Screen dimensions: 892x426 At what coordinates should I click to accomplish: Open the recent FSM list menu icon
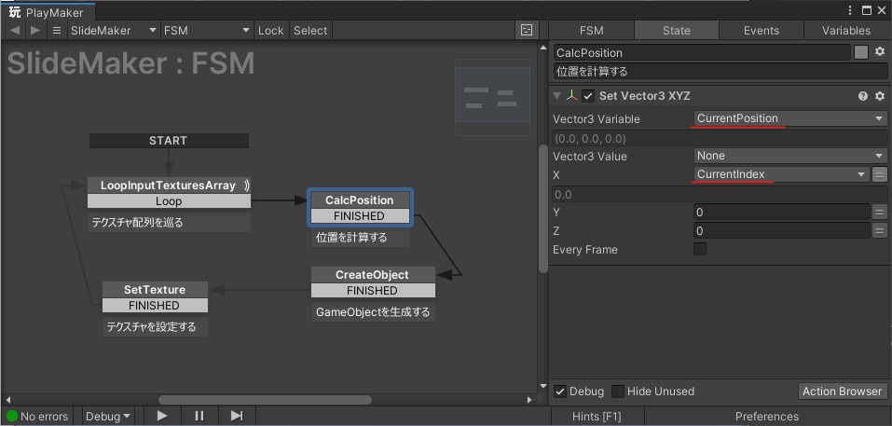click(56, 30)
